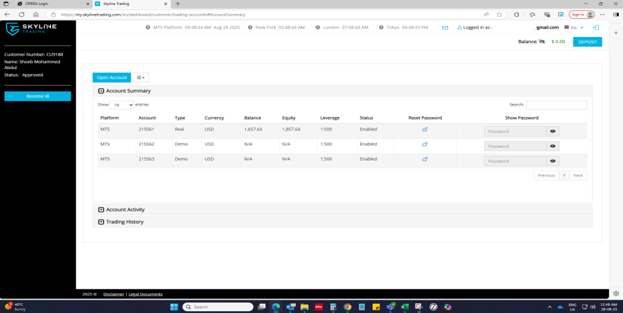The height and width of the screenshot is (313, 623).
Task: Open Excel from the Windows taskbar
Action: [404, 307]
